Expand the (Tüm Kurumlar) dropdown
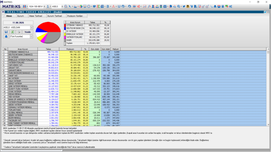The width and height of the screenshot is (271, 152). 31,36
